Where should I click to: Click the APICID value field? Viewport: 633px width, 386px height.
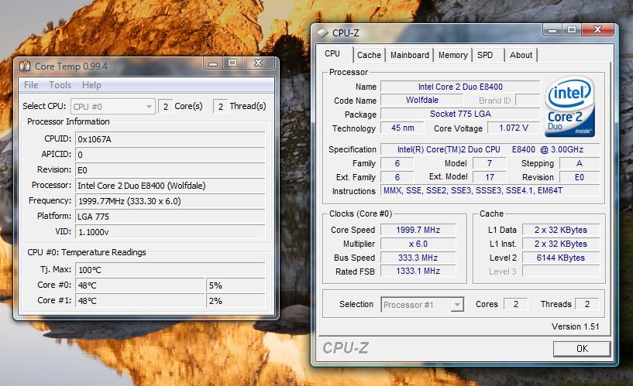170,154
